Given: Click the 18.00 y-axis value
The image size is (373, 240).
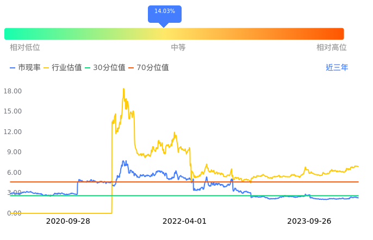Looking at the screenshot, I should click(x=13, y=91).
